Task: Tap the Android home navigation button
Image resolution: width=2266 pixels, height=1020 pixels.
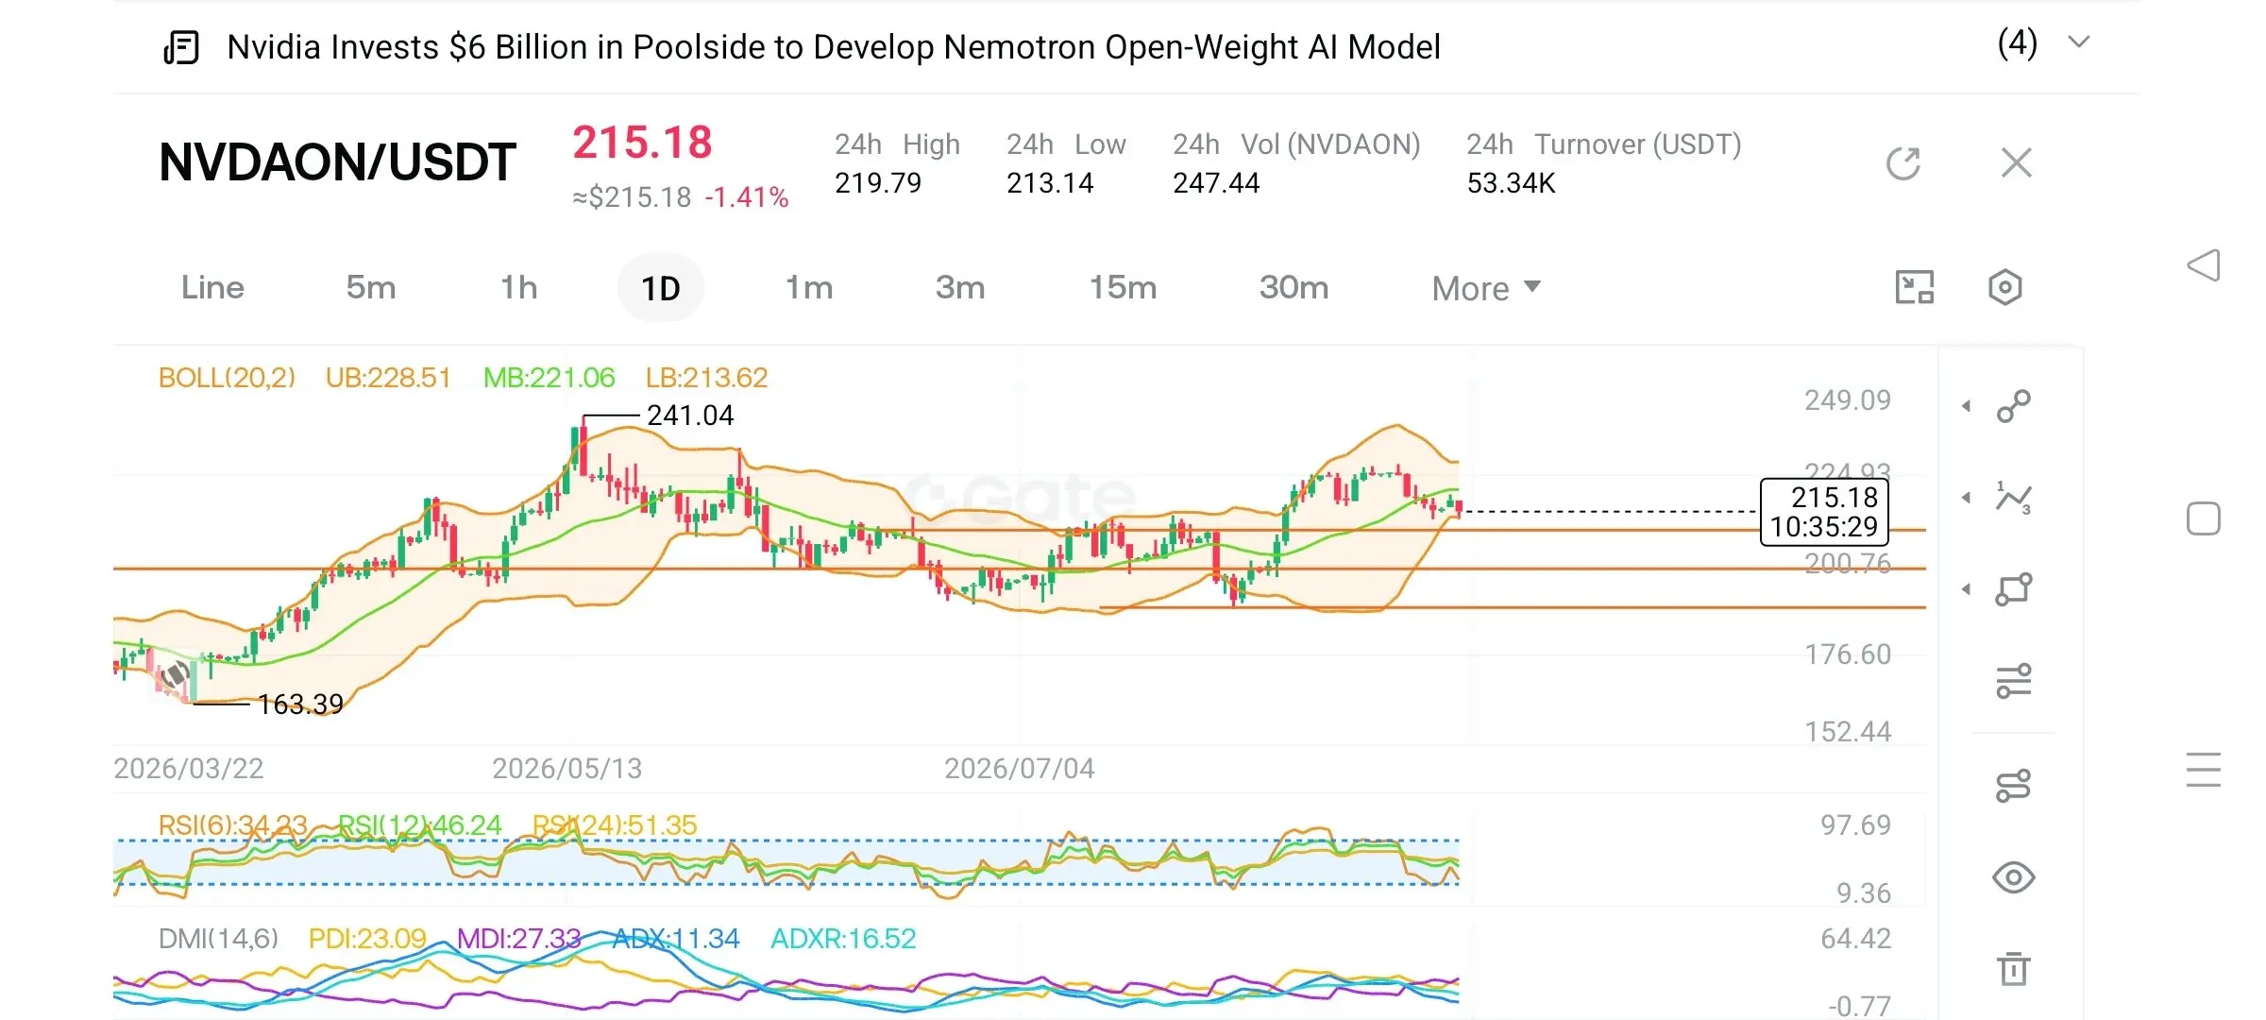Action: pyautogui.click(x=2204, y=518)
